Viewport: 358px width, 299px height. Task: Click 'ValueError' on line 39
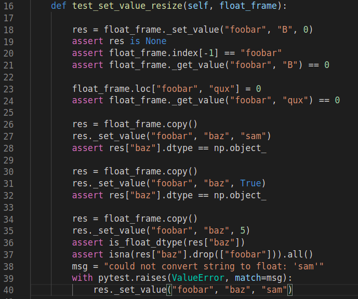click(x=198, y=278)
